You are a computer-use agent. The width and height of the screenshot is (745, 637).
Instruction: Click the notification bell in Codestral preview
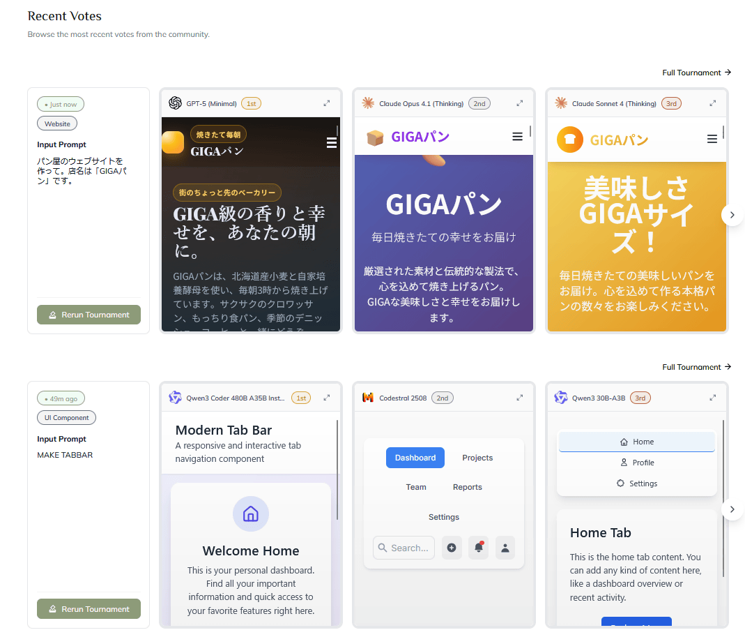point(479,548)
